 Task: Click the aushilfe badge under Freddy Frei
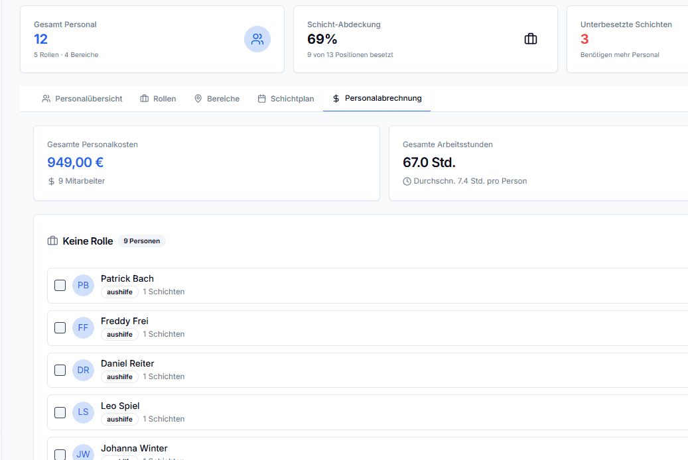[120, 335]
